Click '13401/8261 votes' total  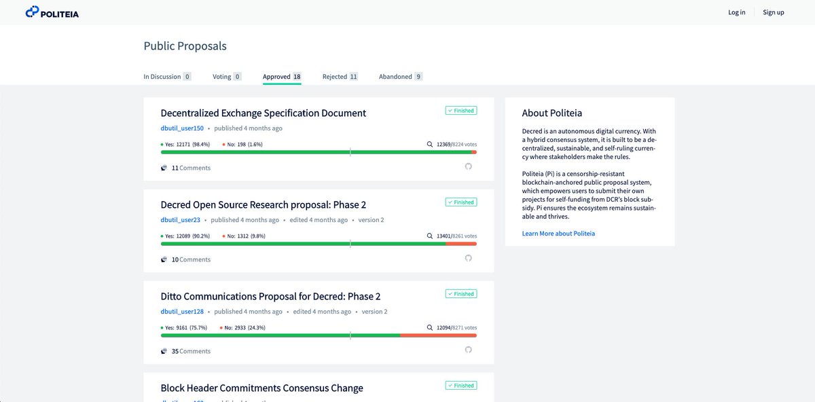[x=456, y=236]
